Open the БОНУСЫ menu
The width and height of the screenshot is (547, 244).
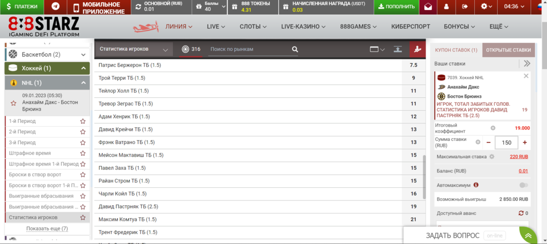(x=459, y=26)
